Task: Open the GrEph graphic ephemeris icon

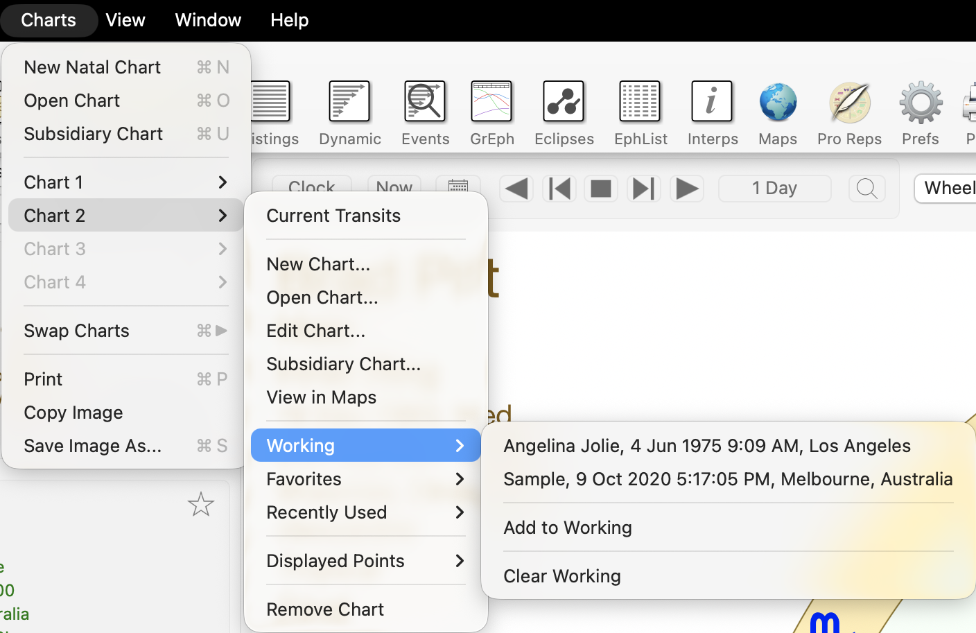Action: click(x=492, y=101)
